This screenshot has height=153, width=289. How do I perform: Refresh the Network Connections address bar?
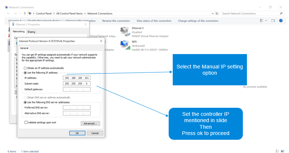pos(217,13)
